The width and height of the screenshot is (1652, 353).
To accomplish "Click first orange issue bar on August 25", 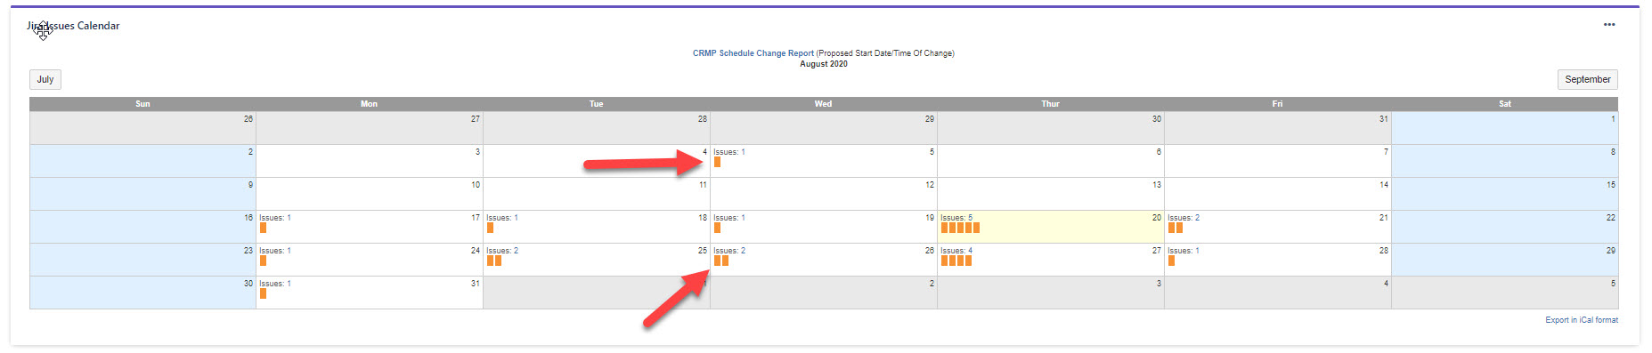I will pyautogui.click(x=490, y=261).
